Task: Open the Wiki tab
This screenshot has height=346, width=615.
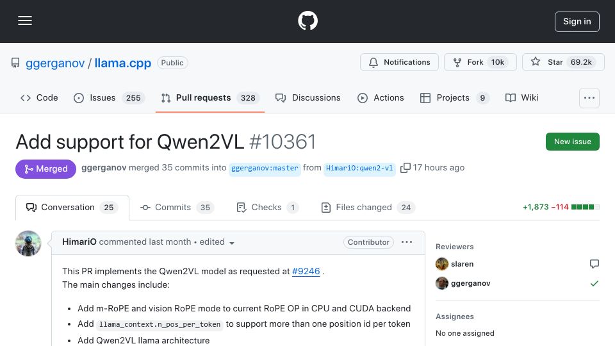Action: click(x=521, y=97)
